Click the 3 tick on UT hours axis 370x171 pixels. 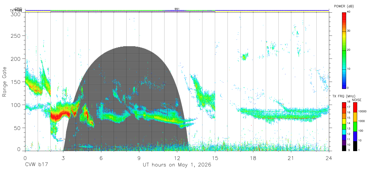[63, 158]
